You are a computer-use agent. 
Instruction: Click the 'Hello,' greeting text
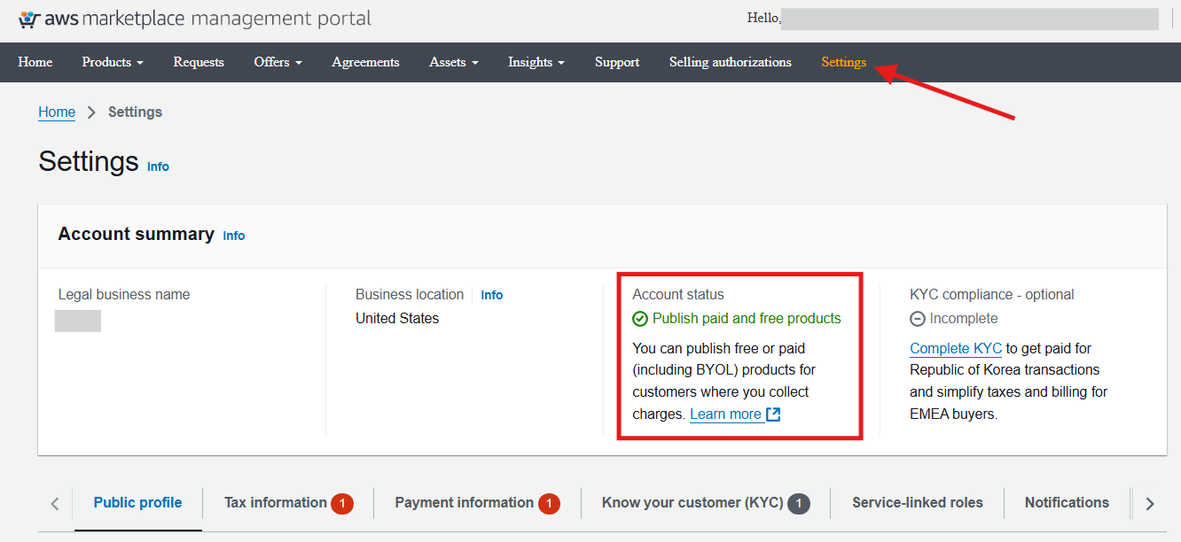point(764,18)
